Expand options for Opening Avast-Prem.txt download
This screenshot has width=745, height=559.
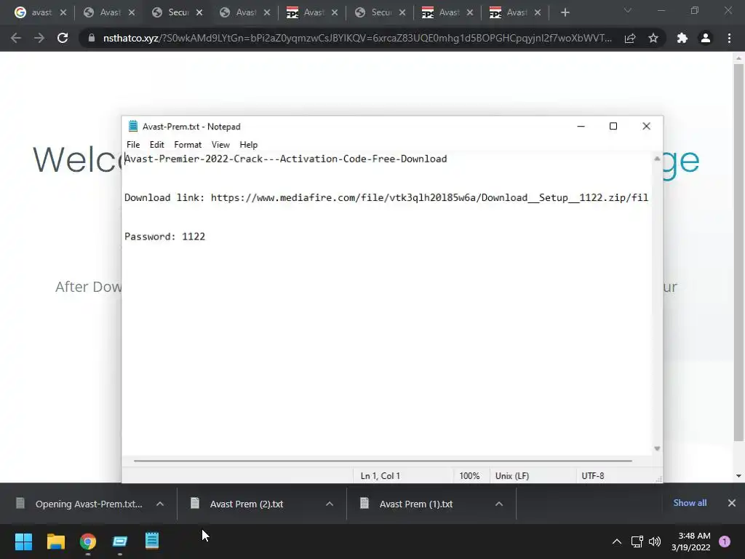point(160,504)
